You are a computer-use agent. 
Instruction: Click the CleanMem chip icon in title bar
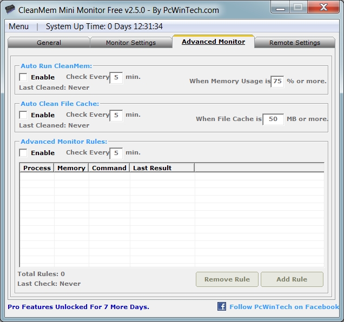point(10,9)
